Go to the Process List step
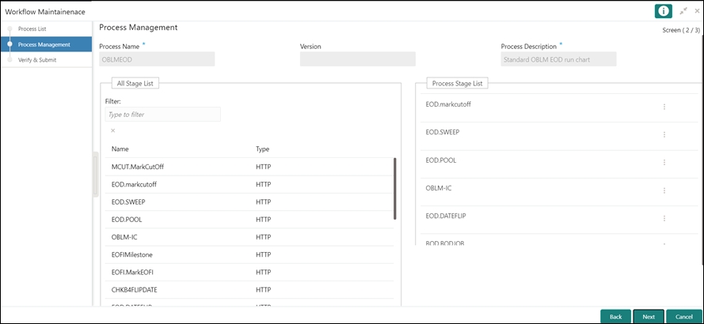Screen dimensions: 704x324 pos(32,29)
